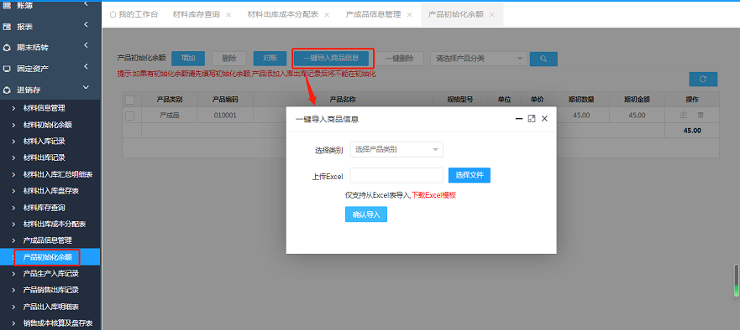
Task: Expand the 报表 menu chevron
Action: (x=86, y=24)
